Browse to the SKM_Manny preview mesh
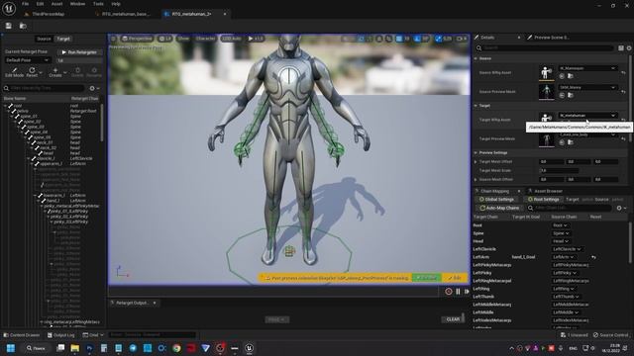 (x=571, y=95)
